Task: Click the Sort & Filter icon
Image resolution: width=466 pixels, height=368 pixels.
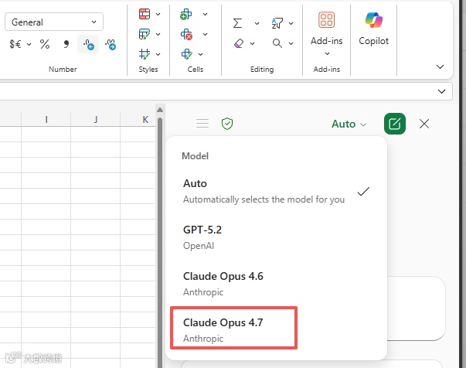Action: pyautogui.click(x=277, y=23)
